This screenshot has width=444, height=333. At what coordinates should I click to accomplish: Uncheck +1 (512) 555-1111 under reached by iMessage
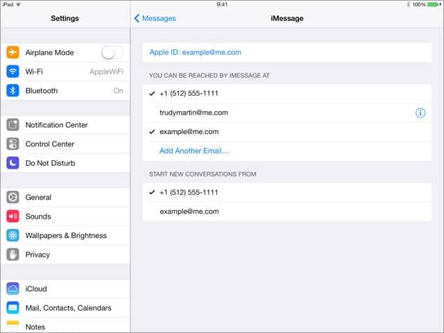tap(287, 94)
